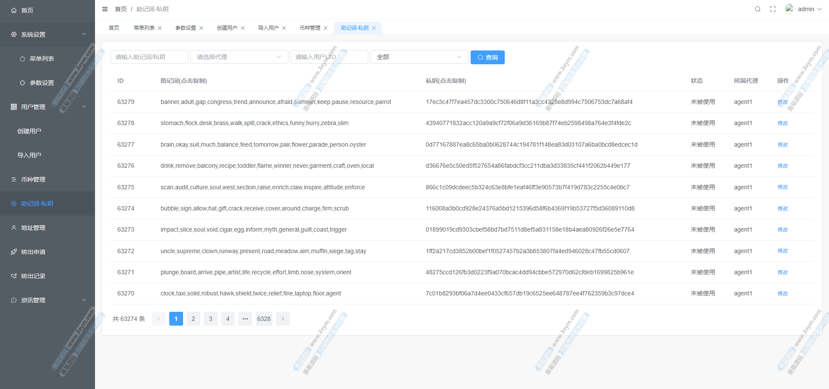Viewport: 829px width, 389px height.
Task: Go to next page arrow in pagination
Action: (283, 319)
